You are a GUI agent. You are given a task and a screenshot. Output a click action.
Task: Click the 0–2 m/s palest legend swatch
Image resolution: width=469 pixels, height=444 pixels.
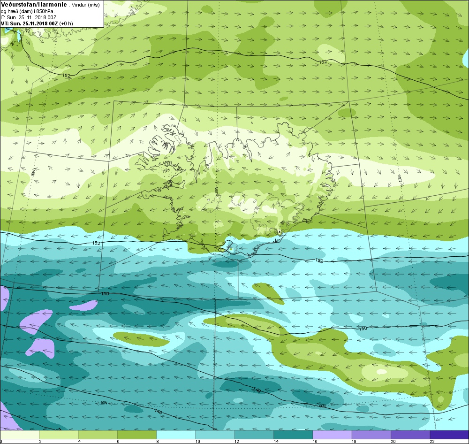coord(19,434)
